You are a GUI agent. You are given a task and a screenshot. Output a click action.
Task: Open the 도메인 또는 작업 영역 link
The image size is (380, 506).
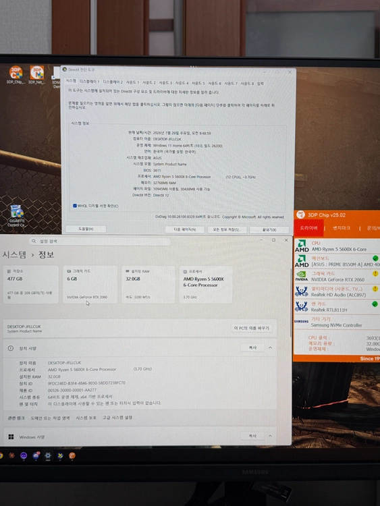tap(50, 418)
